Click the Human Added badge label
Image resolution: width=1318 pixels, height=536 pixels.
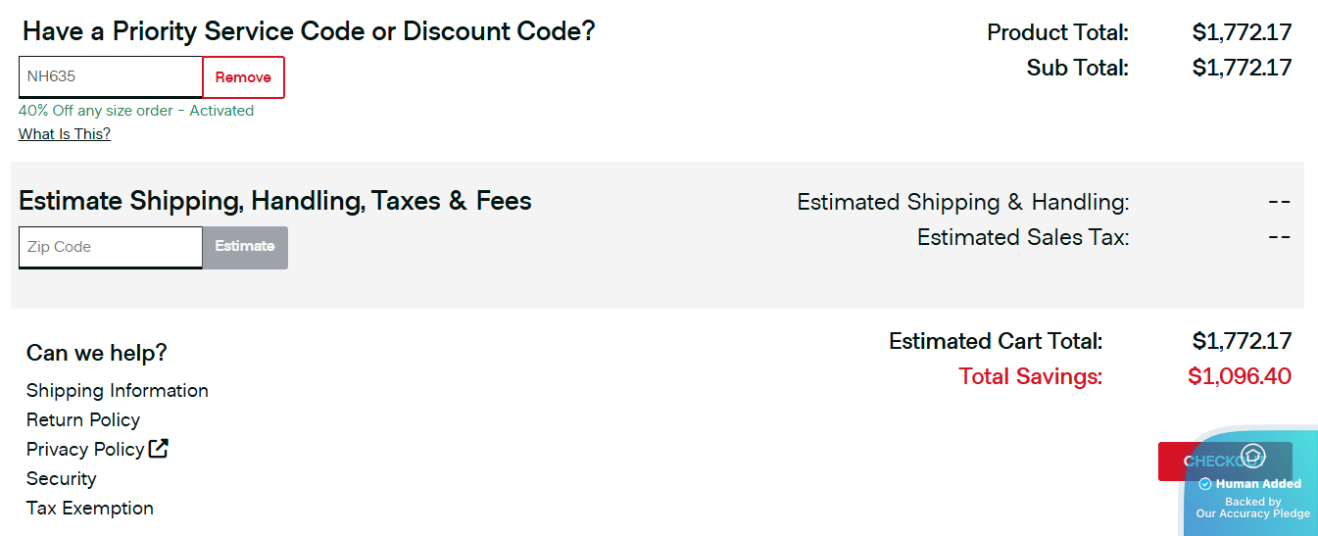point(1258,484)
